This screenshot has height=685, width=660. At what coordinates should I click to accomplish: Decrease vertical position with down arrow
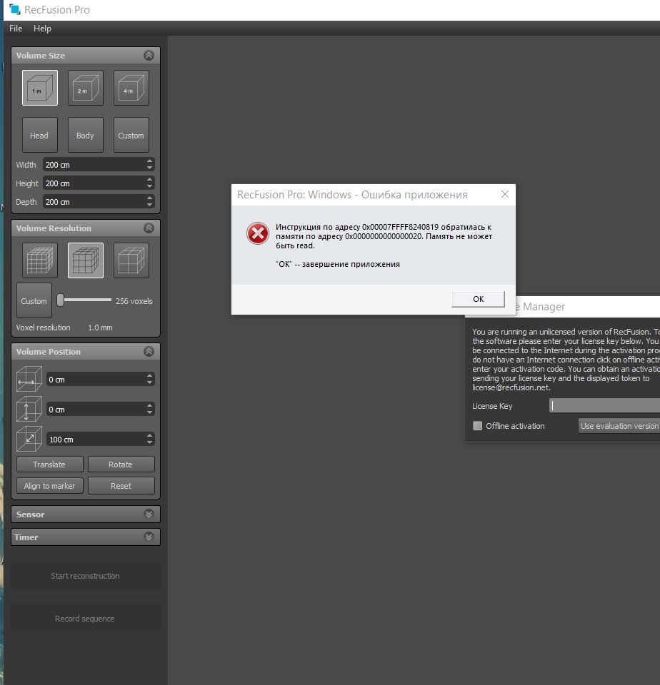click(150, 413)
